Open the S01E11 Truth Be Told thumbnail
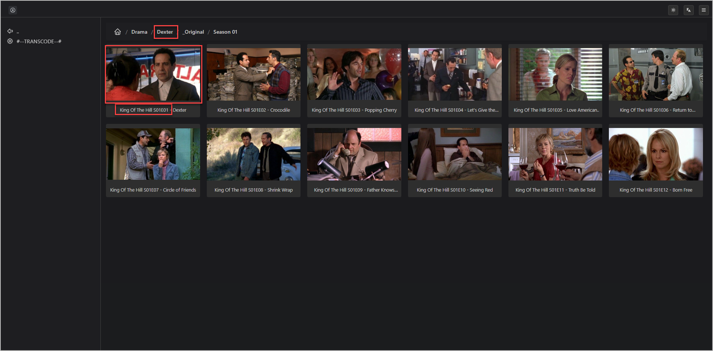The height and width of the screenshot is (351, 713). pyautogui.click(x=555, y=154)
